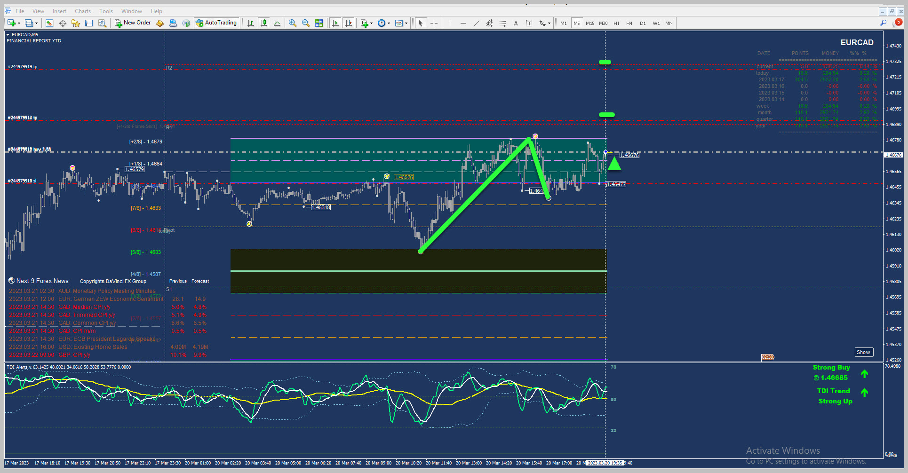Toggle the Terminal panel

(x=89, y=23)
